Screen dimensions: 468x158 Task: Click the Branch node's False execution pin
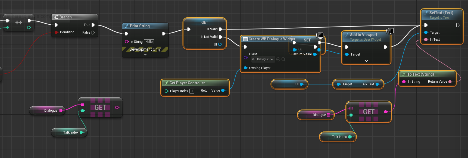click(93, 33)
